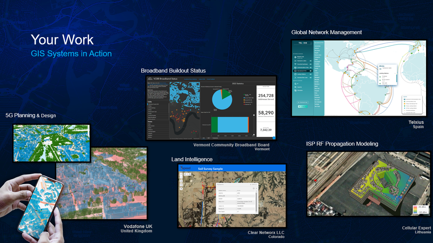Collapse the Telxius sidebar with the arrow
The width and height of the screenshot is (433, 243).
(311, 43)
